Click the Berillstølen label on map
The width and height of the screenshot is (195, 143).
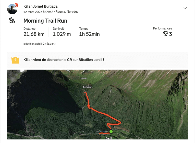click(x=88, y=87)
